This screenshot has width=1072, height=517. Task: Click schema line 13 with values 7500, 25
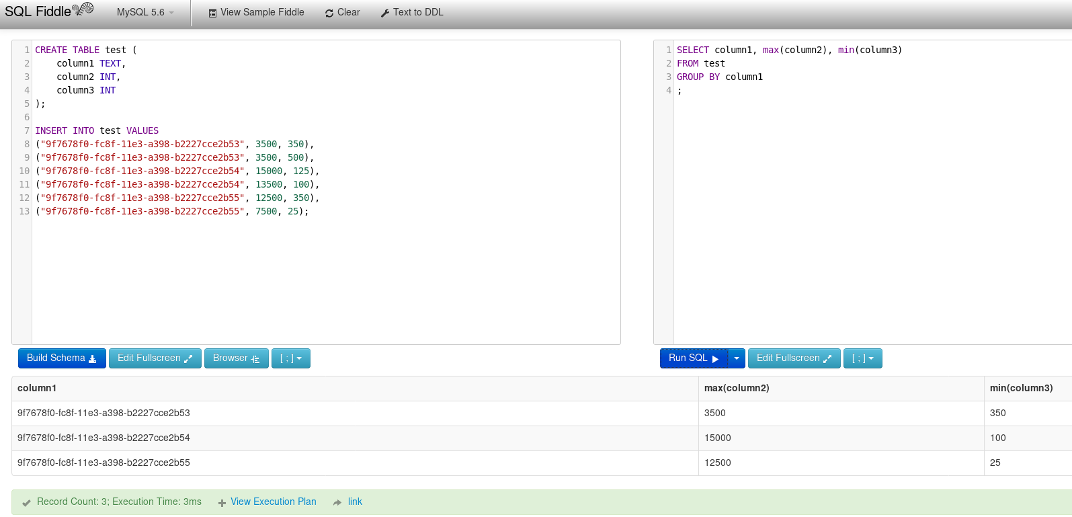(x=172, y=211)
